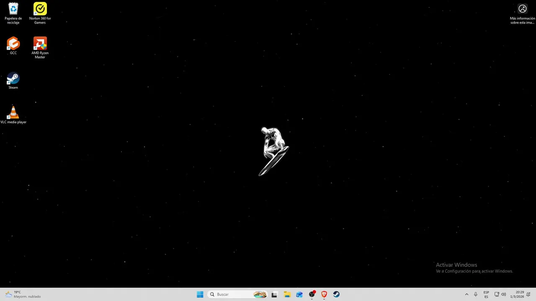Screen dimensions: 536x301
Task: Open the Windows Start menu
Action: 200,294
